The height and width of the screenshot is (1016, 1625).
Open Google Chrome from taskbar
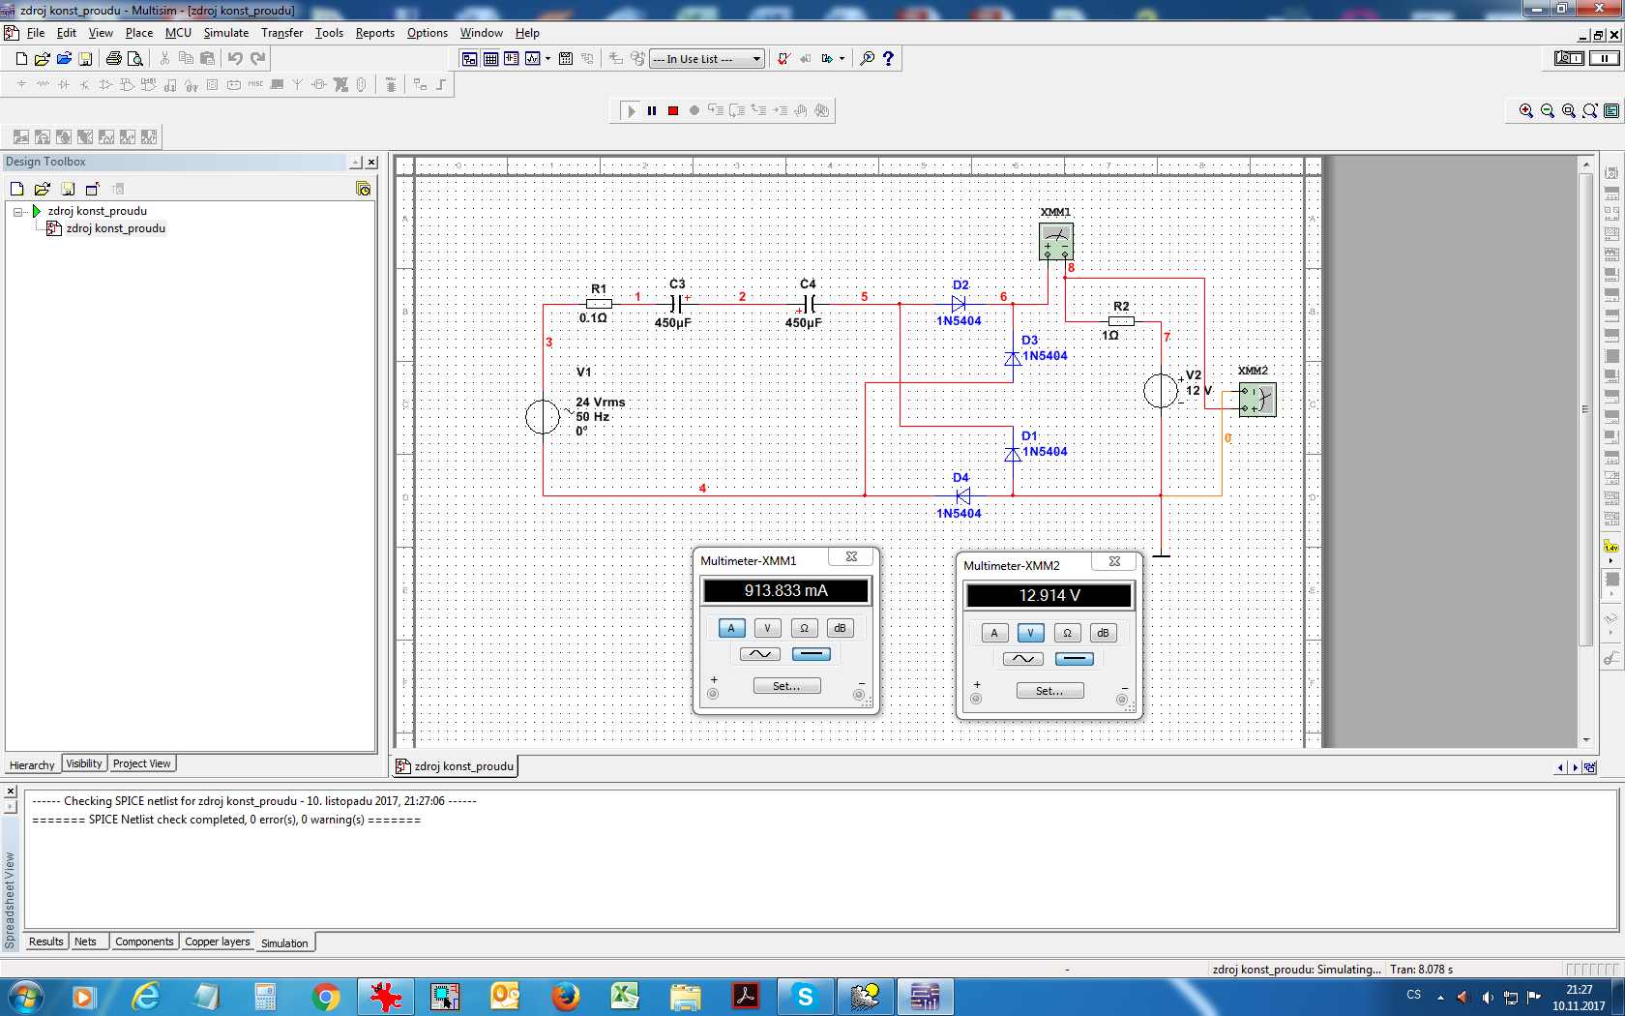pos(326,997)
